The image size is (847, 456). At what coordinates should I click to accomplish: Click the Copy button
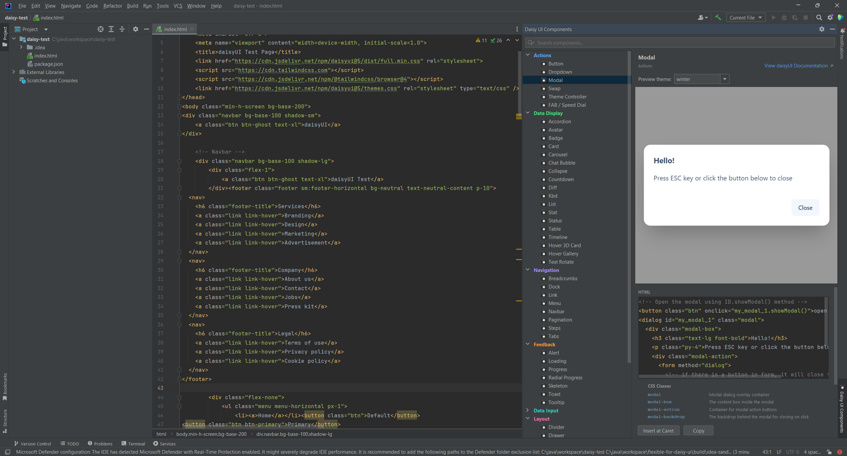tap(699, 431)
